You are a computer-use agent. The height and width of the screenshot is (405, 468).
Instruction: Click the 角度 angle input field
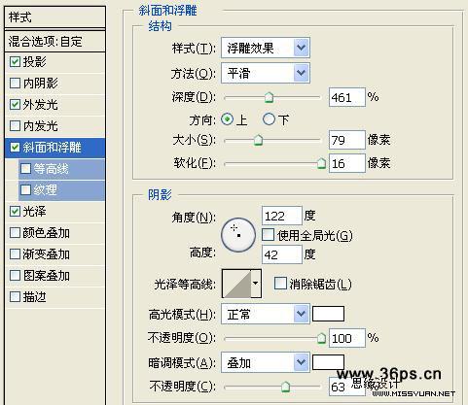click(x=281, y=216)
